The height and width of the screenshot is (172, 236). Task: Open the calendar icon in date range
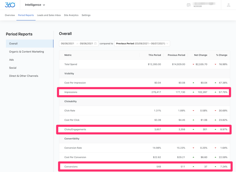pos(95,43)
